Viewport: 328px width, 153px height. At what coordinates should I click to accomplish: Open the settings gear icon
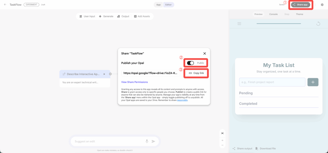322,5
